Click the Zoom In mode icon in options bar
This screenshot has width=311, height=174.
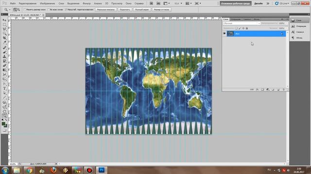15,10
